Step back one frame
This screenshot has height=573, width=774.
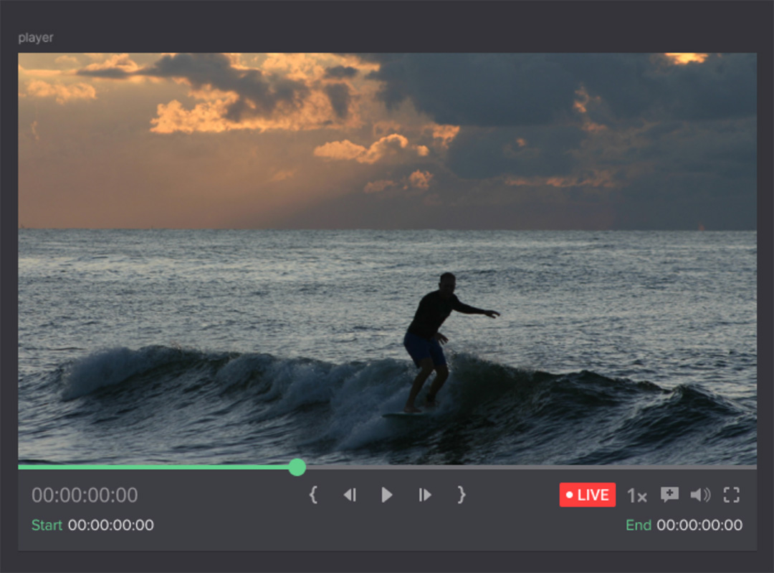click(x=350, y=495)
